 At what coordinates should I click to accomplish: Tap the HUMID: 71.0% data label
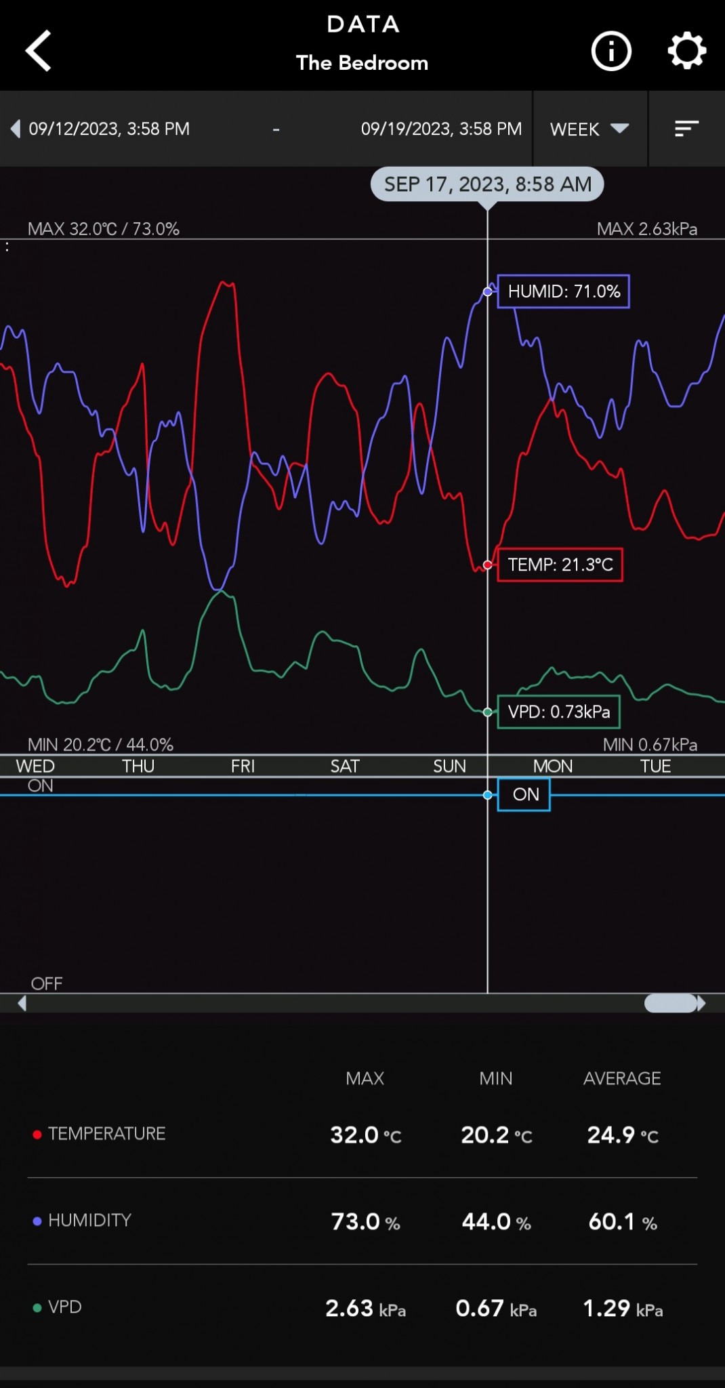(563, 291)
